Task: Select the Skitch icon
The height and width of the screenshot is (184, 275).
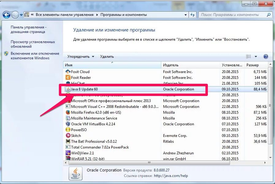Action: 68,135
